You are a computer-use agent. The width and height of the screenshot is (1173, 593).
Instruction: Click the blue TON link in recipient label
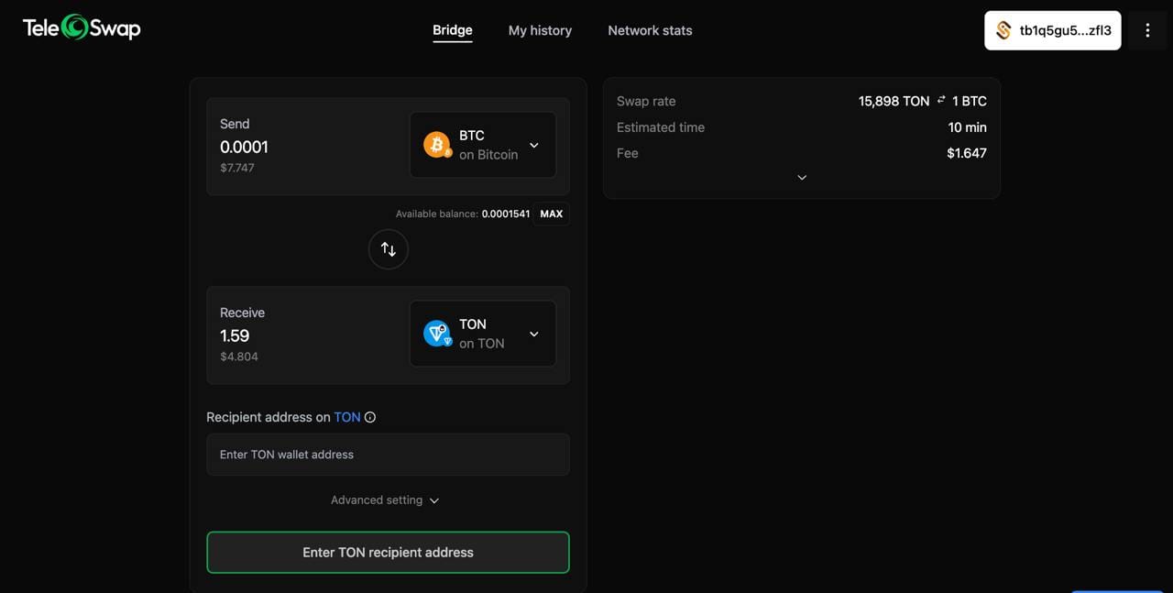[x=347, y=417]
